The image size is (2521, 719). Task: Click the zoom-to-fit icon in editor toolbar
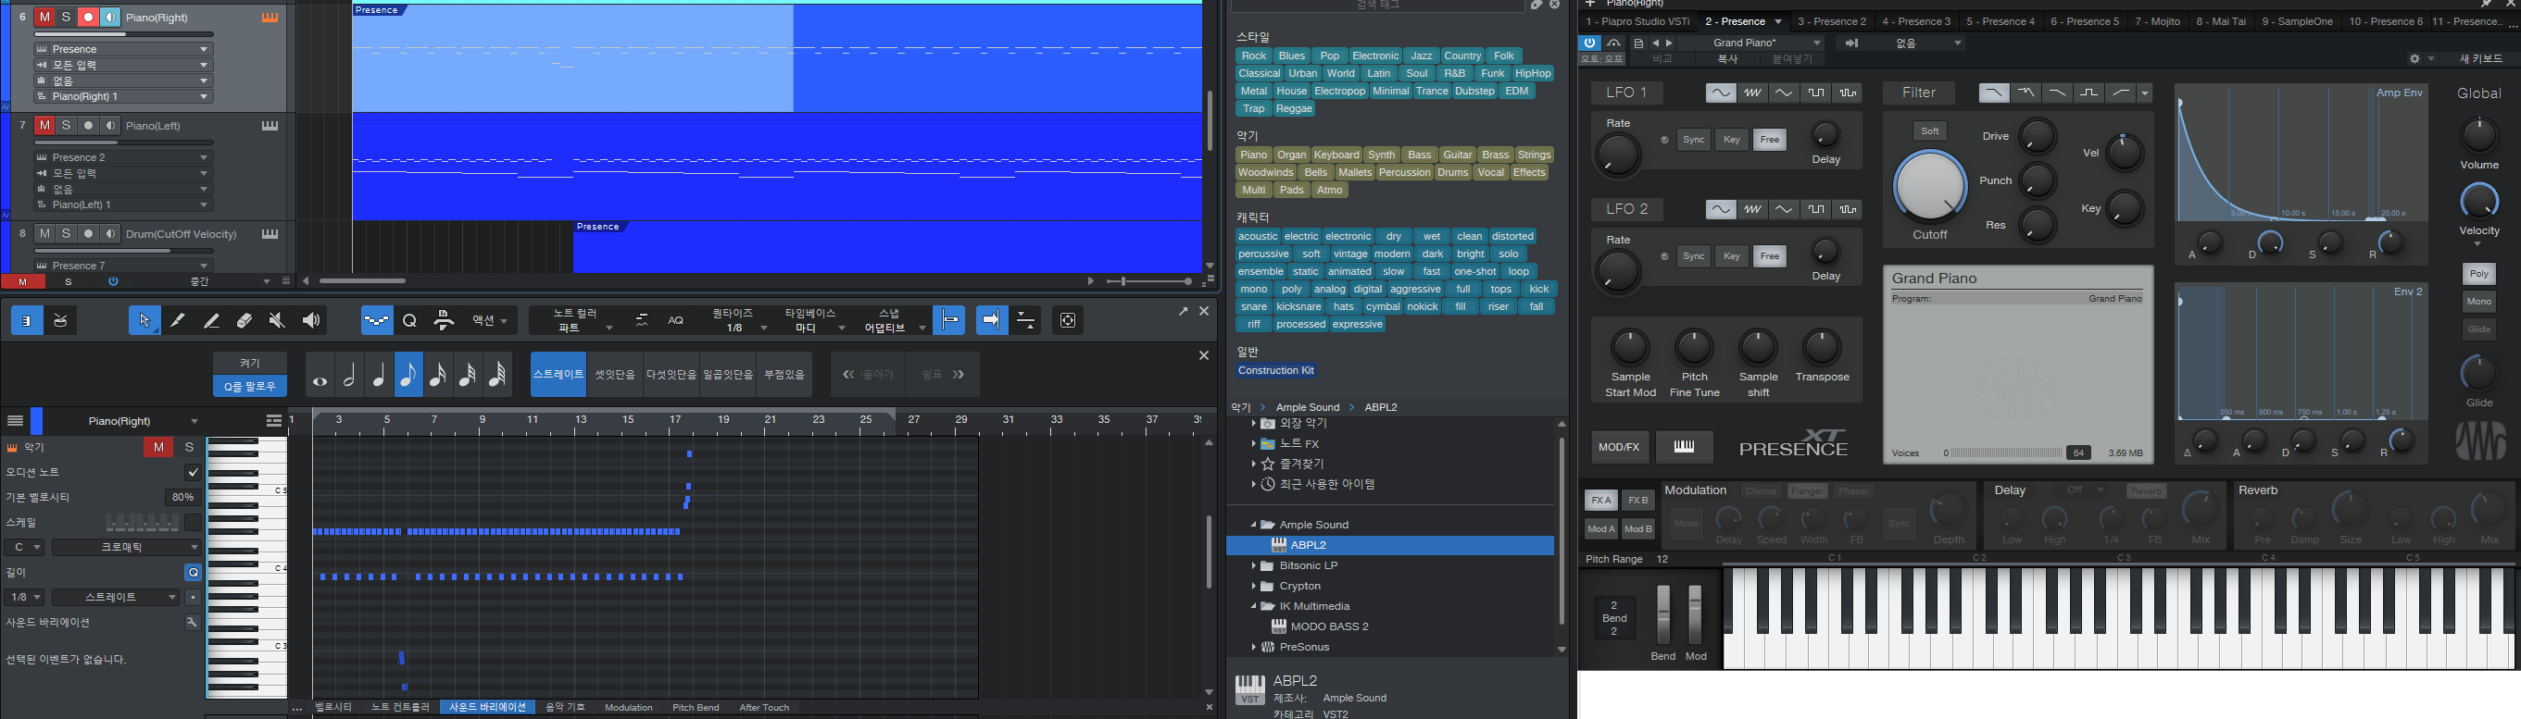(x=1068, y=320)
